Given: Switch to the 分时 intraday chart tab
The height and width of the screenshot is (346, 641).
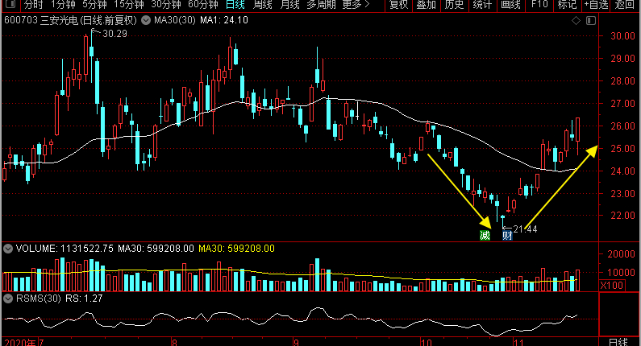Looking at the screenshot, I should [x=33, y=5].
